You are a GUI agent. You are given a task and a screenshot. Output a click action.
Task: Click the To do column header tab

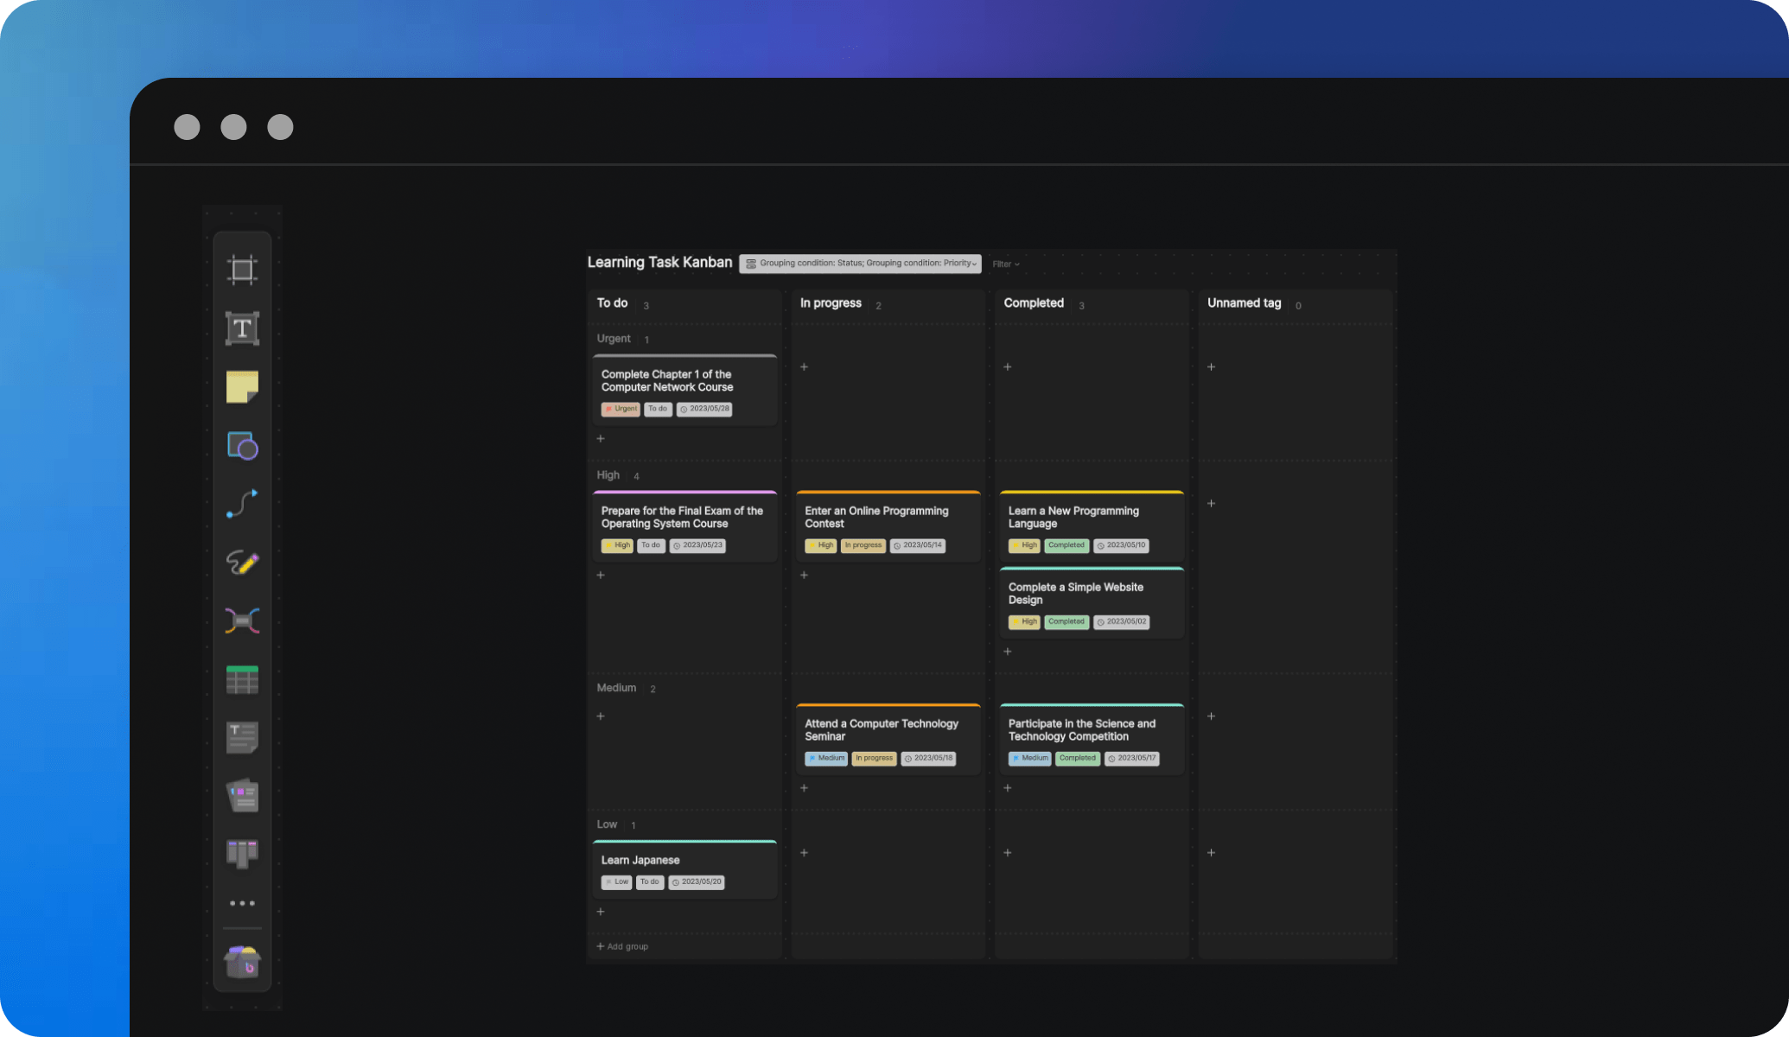point(613,302)
